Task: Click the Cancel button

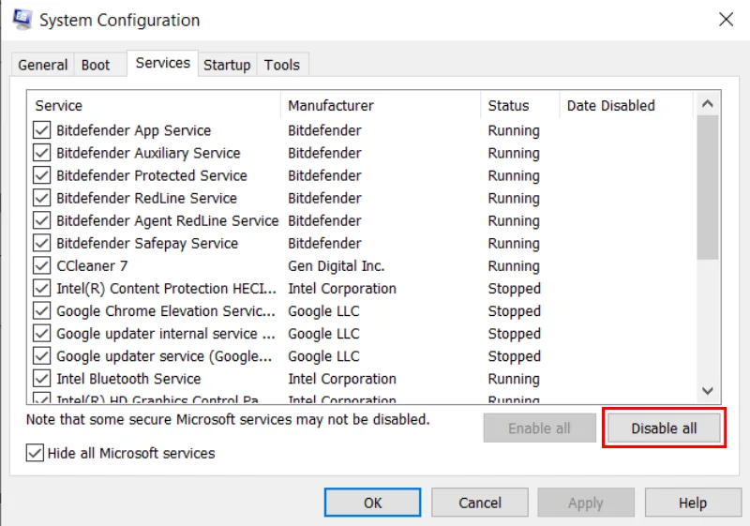Action: [480, 503]
